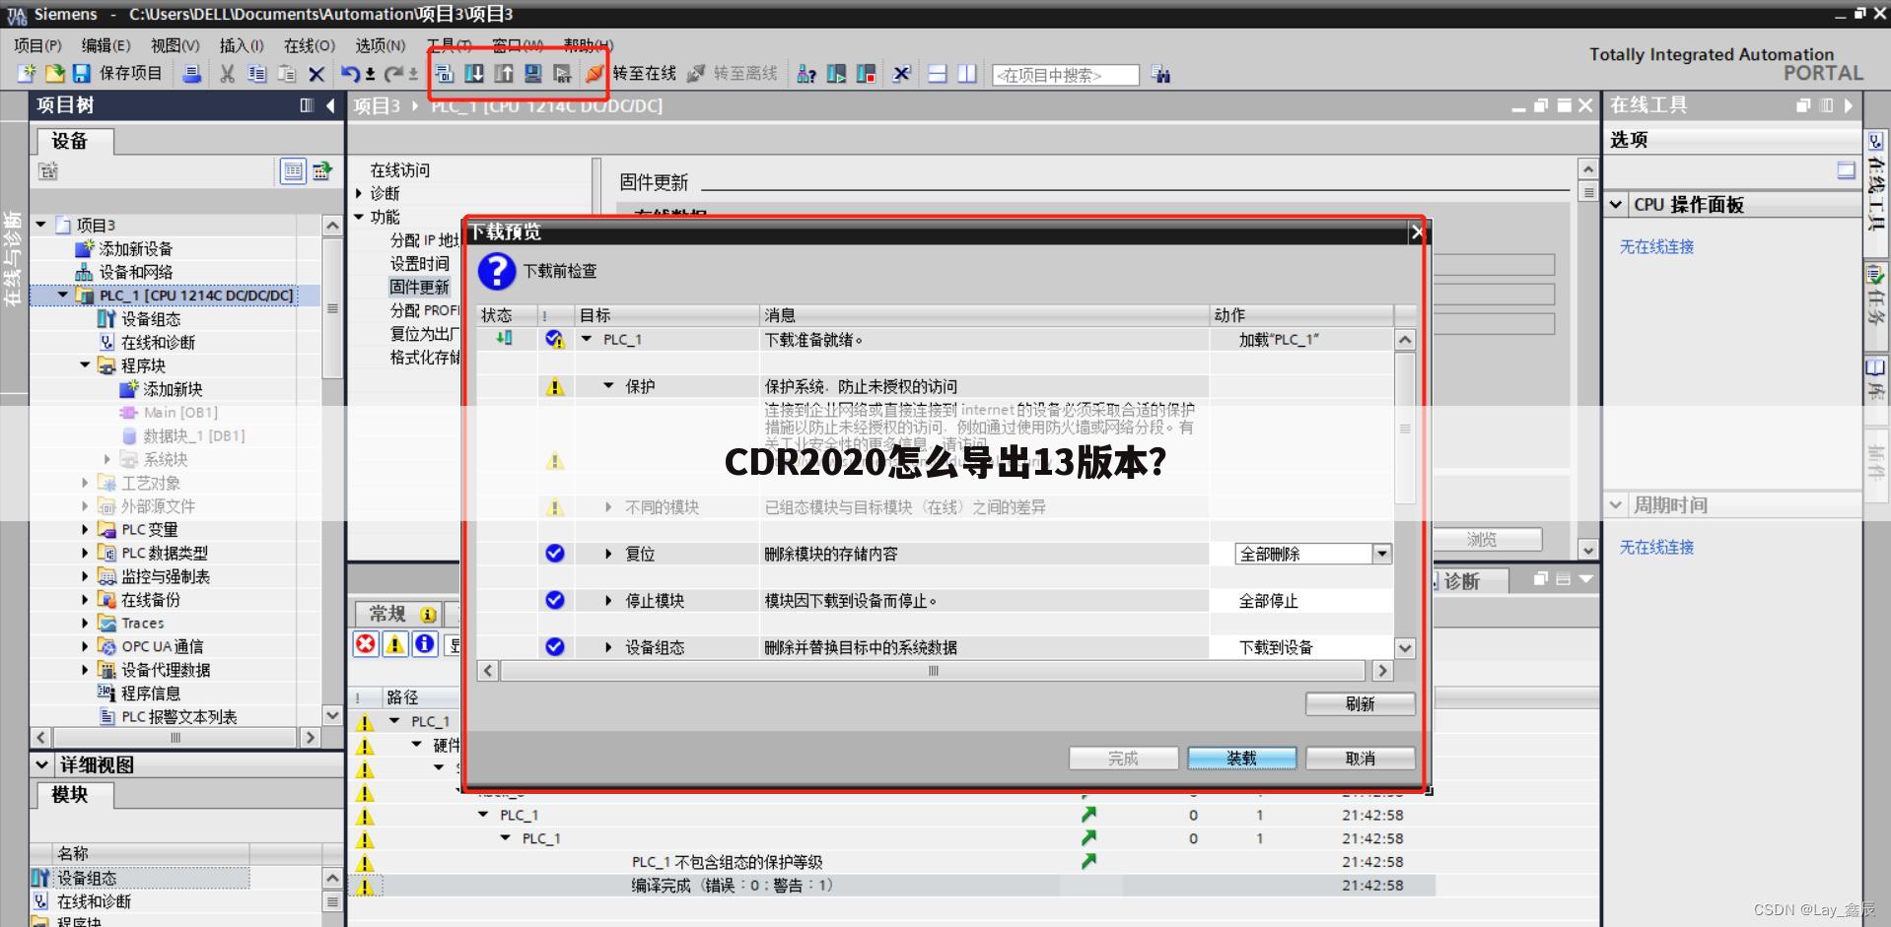Viewport: 1891px width, 927px height.
Task: Toggle the check mark on 复位 row
Action: coord(555,554)
